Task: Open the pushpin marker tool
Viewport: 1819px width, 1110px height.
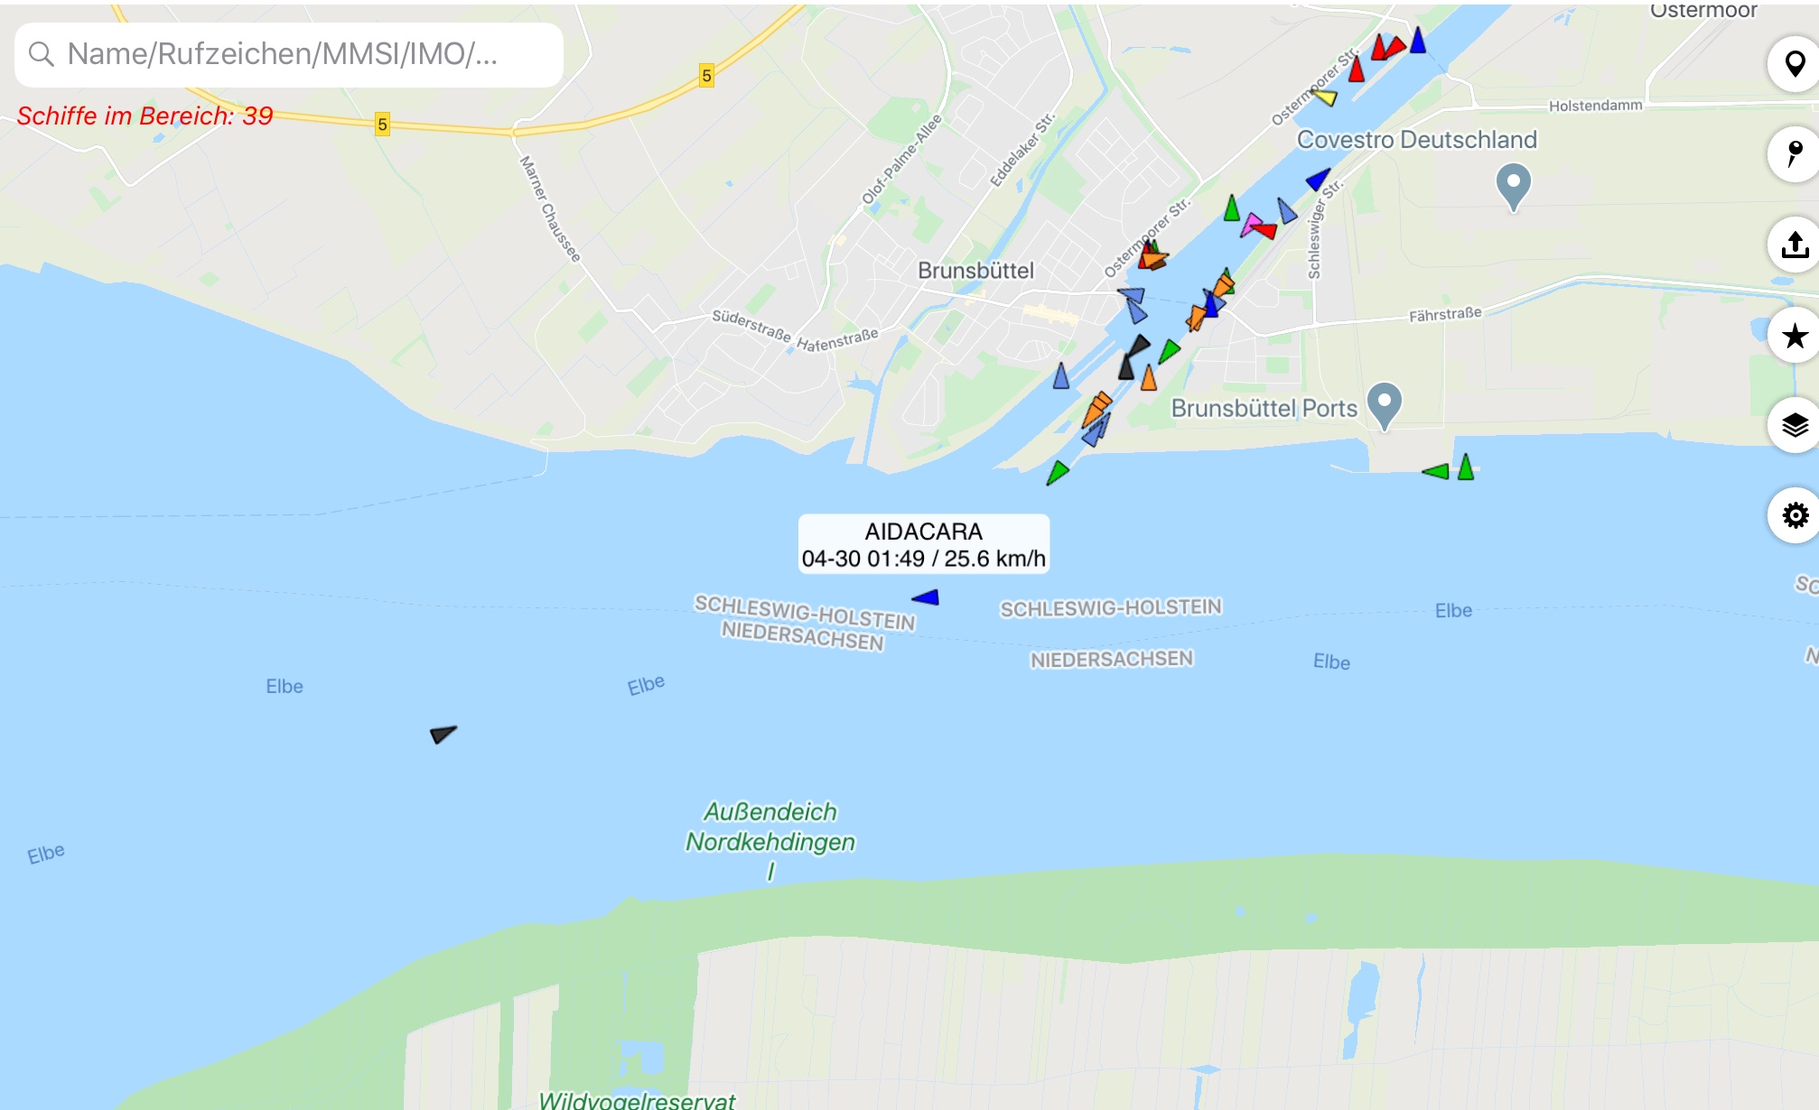Action: (1795, 154)
